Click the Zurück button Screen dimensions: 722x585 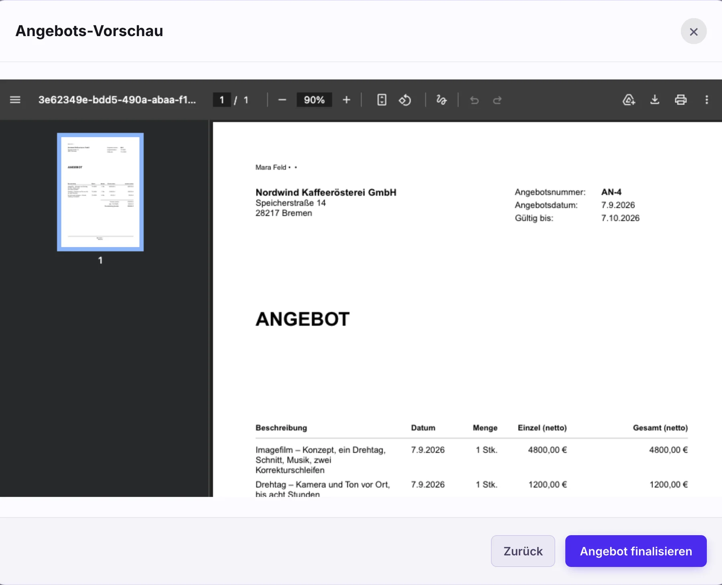(x=523, y=551)
